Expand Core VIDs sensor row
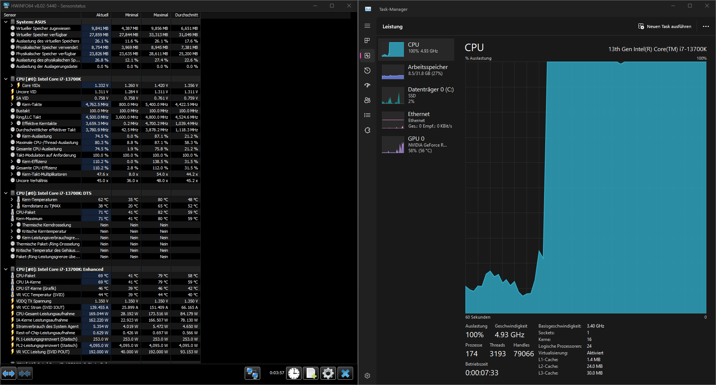 point(12,85)
